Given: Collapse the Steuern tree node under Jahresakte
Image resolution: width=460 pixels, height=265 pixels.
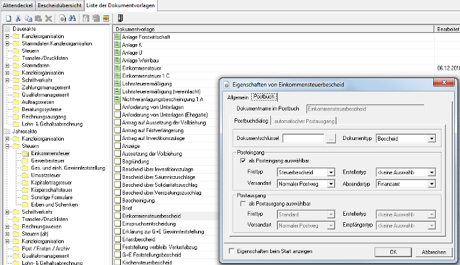Looking at the screenshot, I should tap(7, 146).
